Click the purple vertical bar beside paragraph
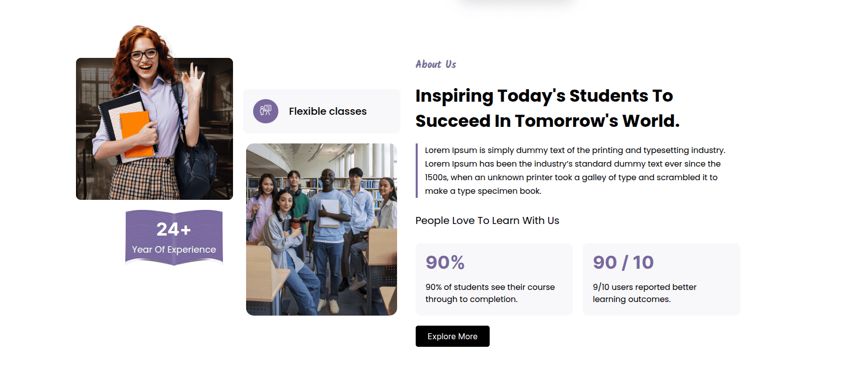 (x=417, y=171)
